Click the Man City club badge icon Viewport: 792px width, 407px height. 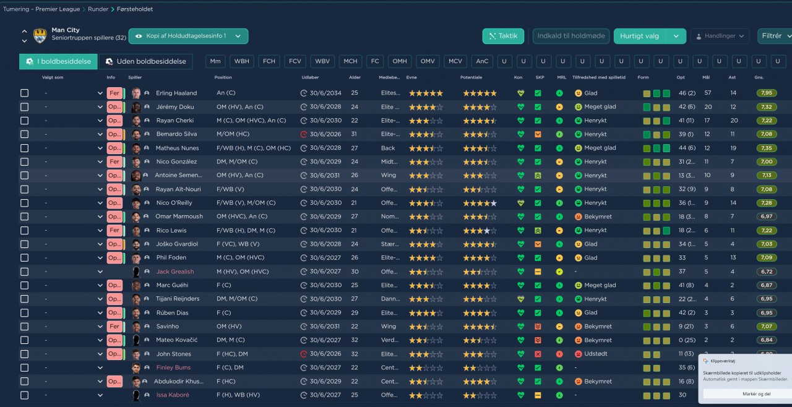click(x=40, y=36)
